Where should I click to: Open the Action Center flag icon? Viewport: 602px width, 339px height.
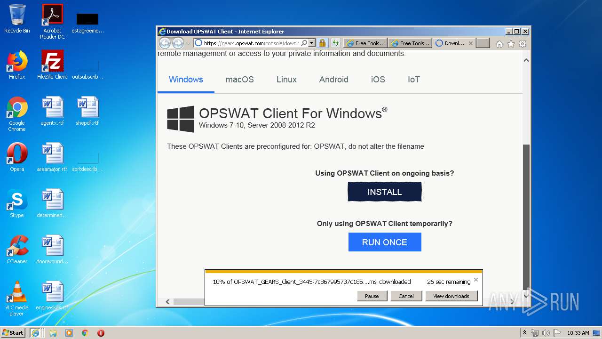coord(557,333)
